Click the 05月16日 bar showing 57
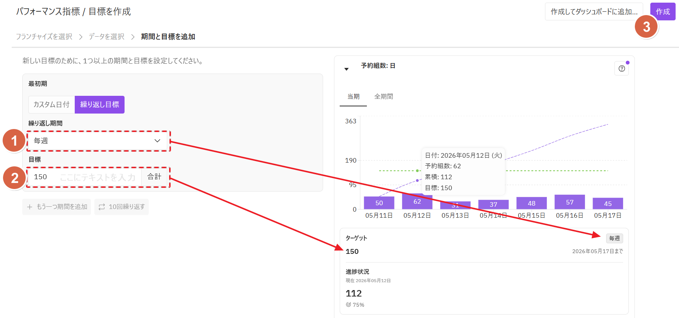 tap(570, 202)
